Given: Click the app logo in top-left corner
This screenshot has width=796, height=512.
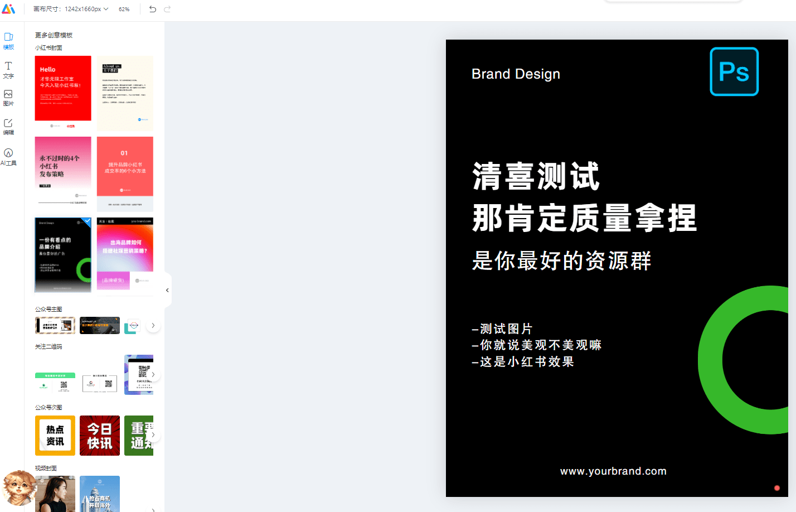Looking at the screenshot, I should point(9,8).
